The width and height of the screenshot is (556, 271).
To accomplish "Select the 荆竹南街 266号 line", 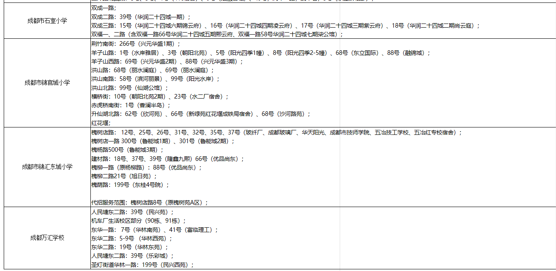I will [x=136, y=44].
